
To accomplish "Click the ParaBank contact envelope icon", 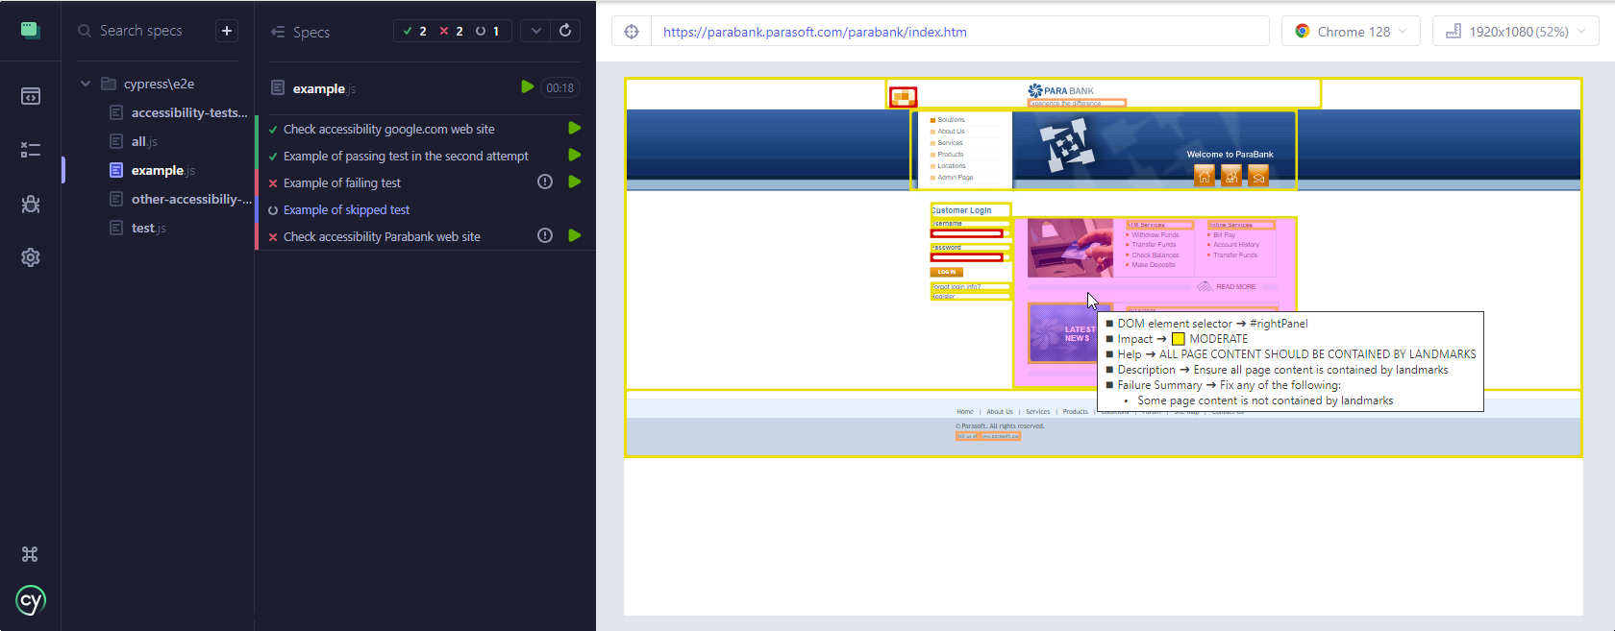I will 1258,176.
